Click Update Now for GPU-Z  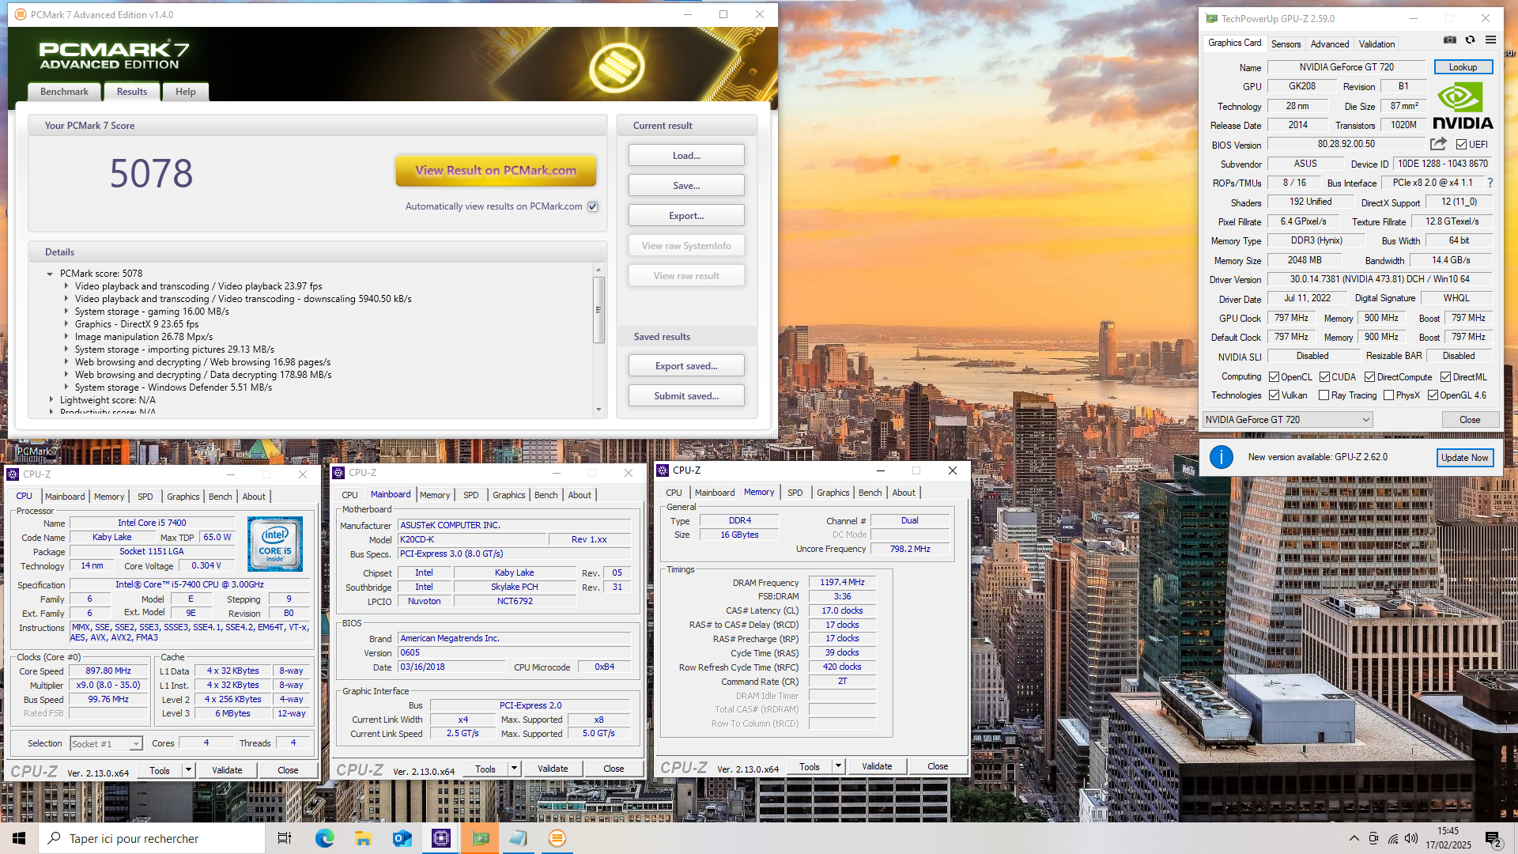pos(1464,457)
